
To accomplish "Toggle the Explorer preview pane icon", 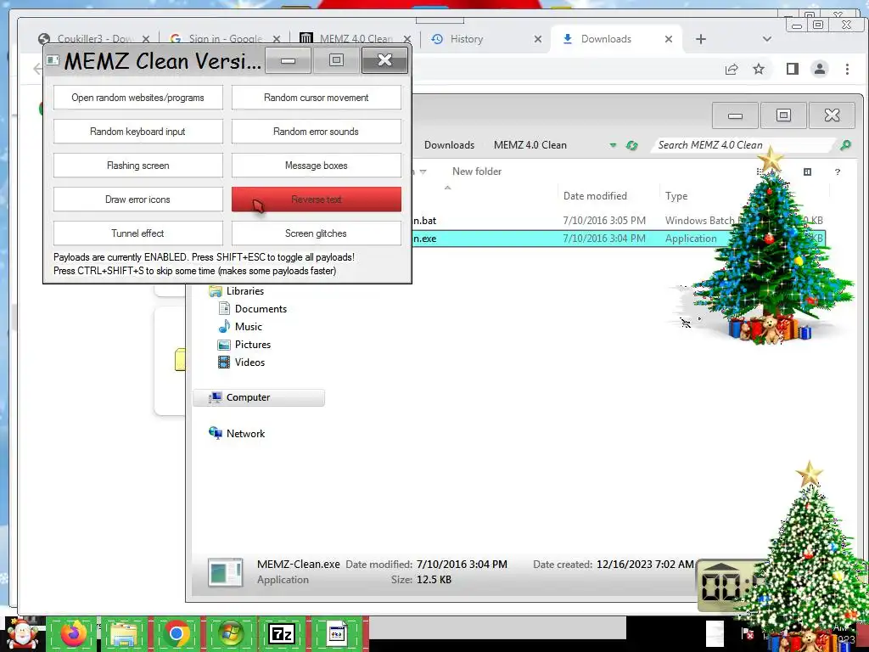I will (808, 171).
